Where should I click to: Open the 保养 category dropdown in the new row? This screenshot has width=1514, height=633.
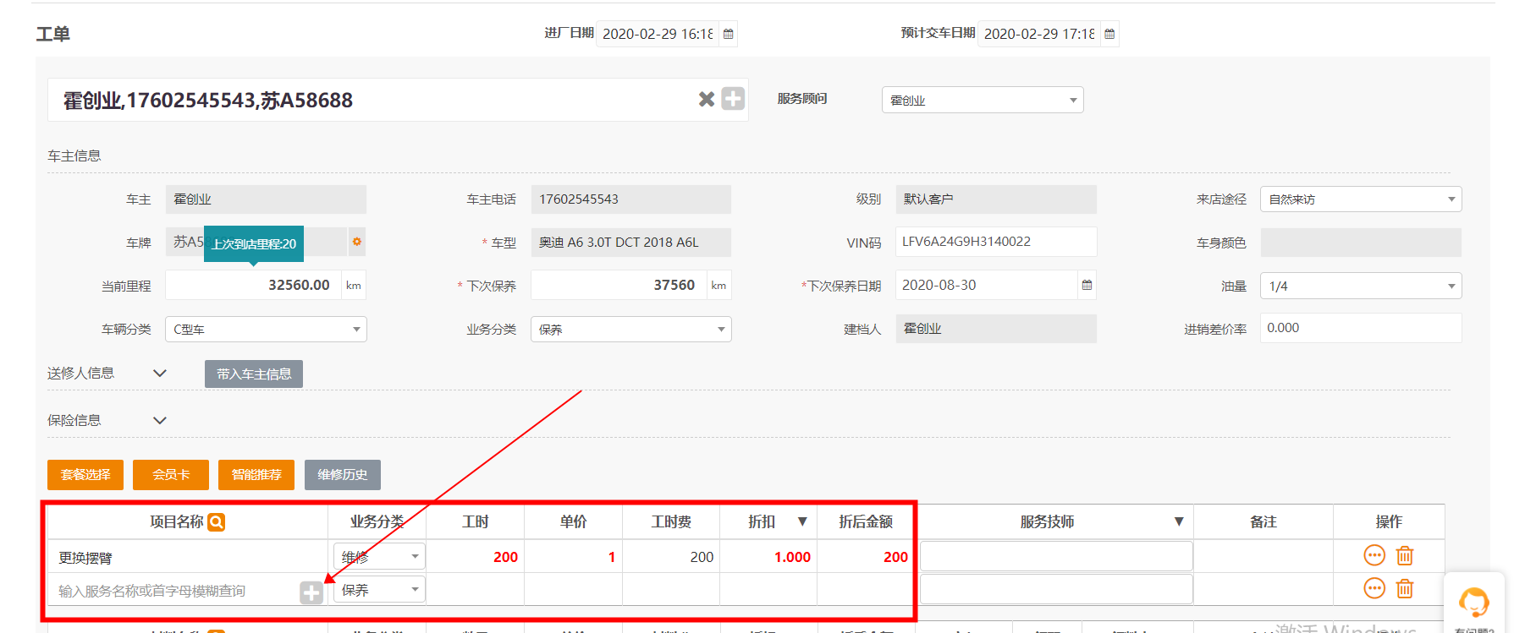(379, 590)
